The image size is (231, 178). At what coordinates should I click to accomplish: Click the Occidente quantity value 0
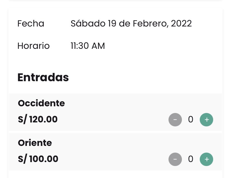[191, 120]
